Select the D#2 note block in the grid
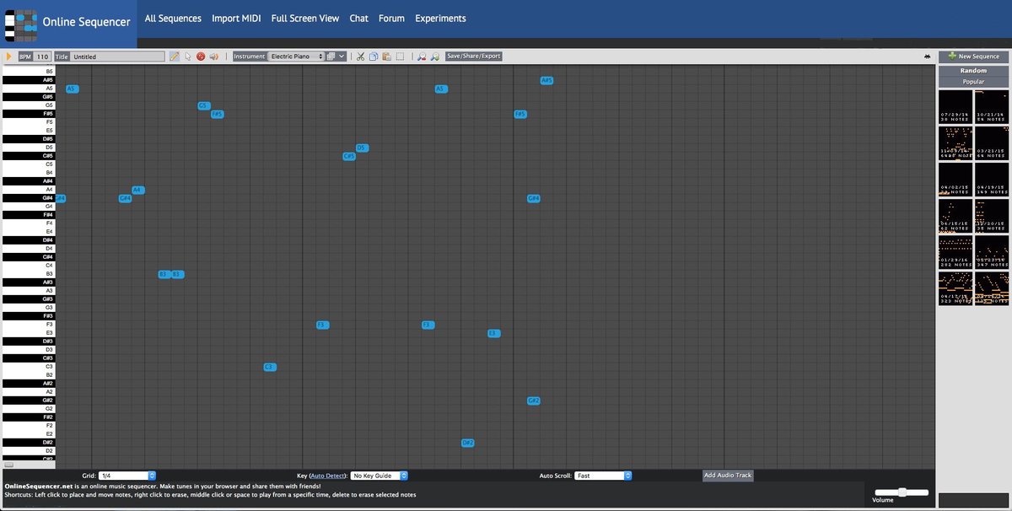 click(x=468, y=443)
